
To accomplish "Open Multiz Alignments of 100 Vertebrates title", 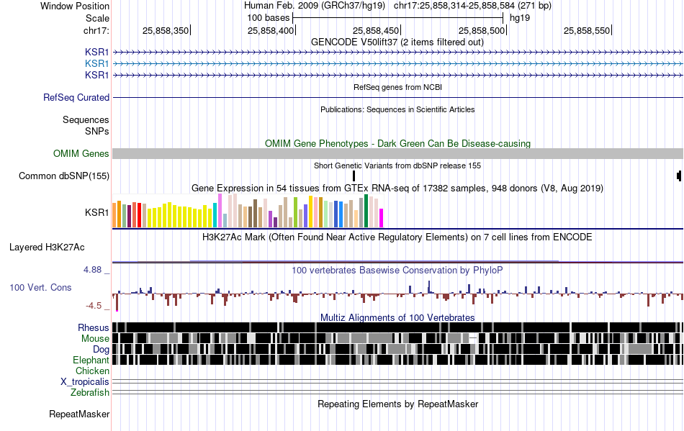I will [397, 317].
